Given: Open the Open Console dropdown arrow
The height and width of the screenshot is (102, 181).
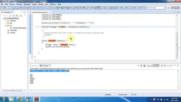Looking at the screenshot, I should pos(172,65).
